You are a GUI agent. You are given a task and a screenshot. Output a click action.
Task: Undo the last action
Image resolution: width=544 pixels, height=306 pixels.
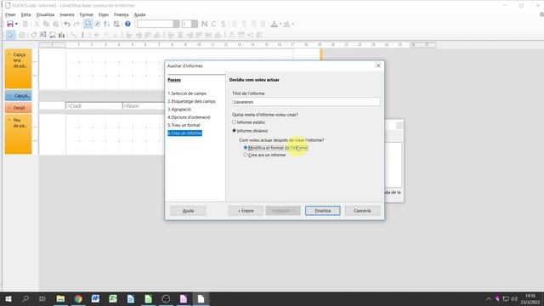pyautogui.click(x=67, y=24)
